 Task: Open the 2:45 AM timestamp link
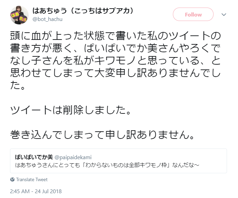click(20, 191)
